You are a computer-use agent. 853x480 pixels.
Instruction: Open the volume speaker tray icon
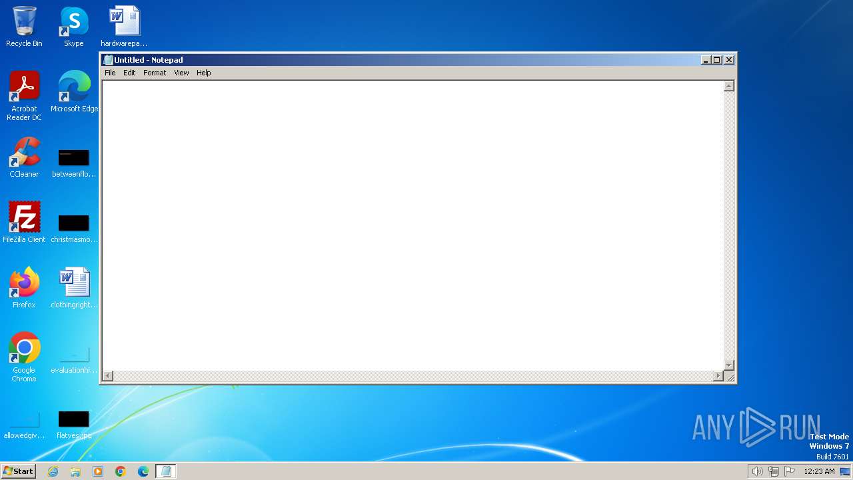click(757, 471)
